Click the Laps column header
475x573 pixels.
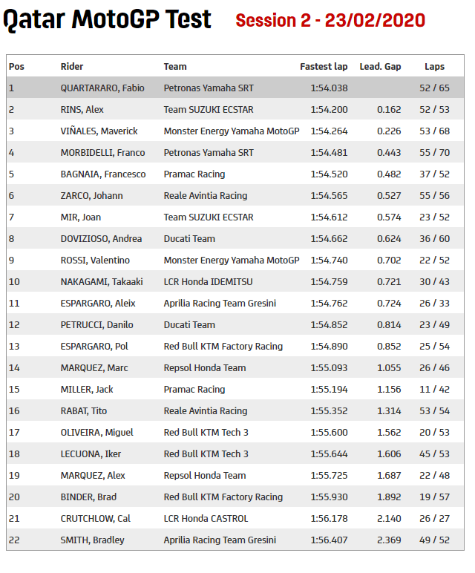(x=434, y=66)
